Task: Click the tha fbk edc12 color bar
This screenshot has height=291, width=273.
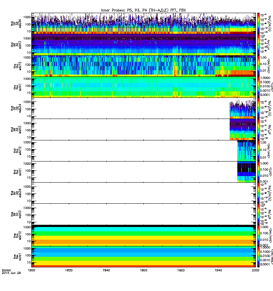Action: (258, 66)
